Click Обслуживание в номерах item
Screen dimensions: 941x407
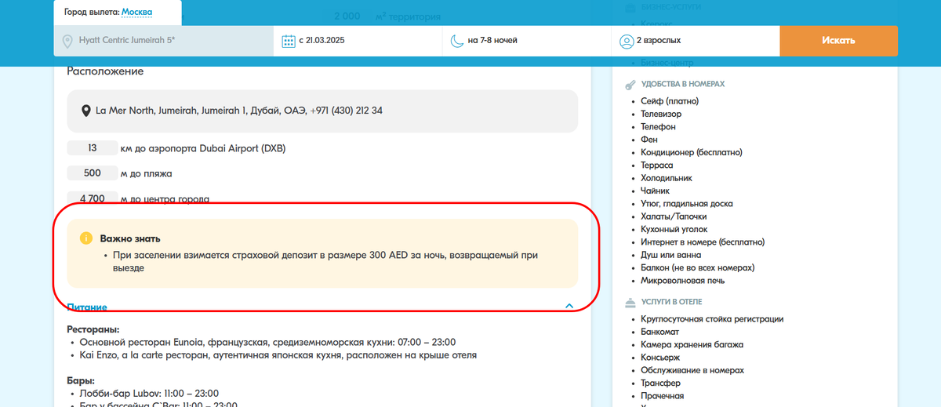click(692, 370)
